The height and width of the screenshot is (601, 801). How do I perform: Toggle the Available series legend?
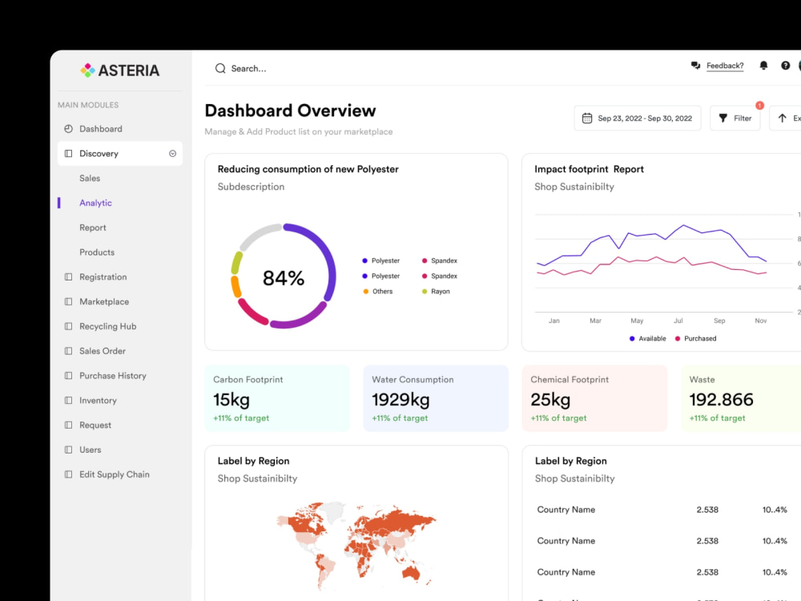click(648, 338)
